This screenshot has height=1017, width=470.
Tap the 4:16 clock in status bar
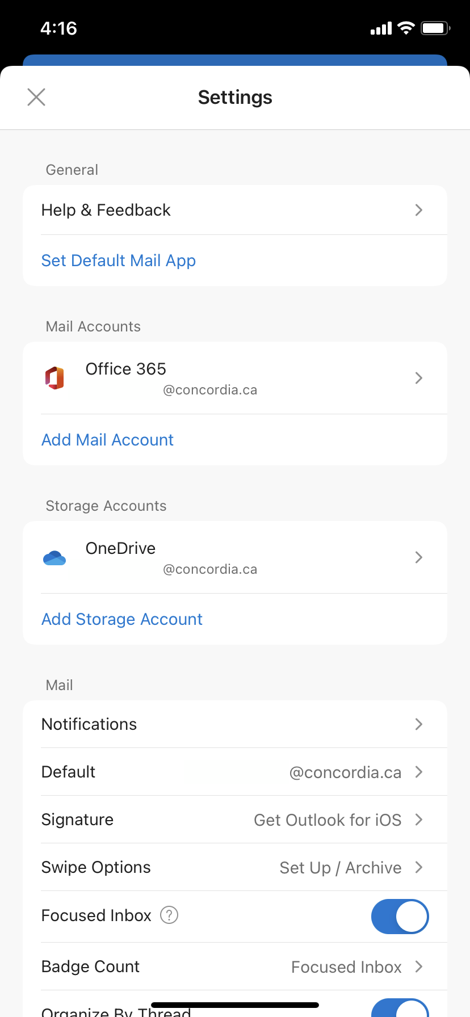click(58, 28)
